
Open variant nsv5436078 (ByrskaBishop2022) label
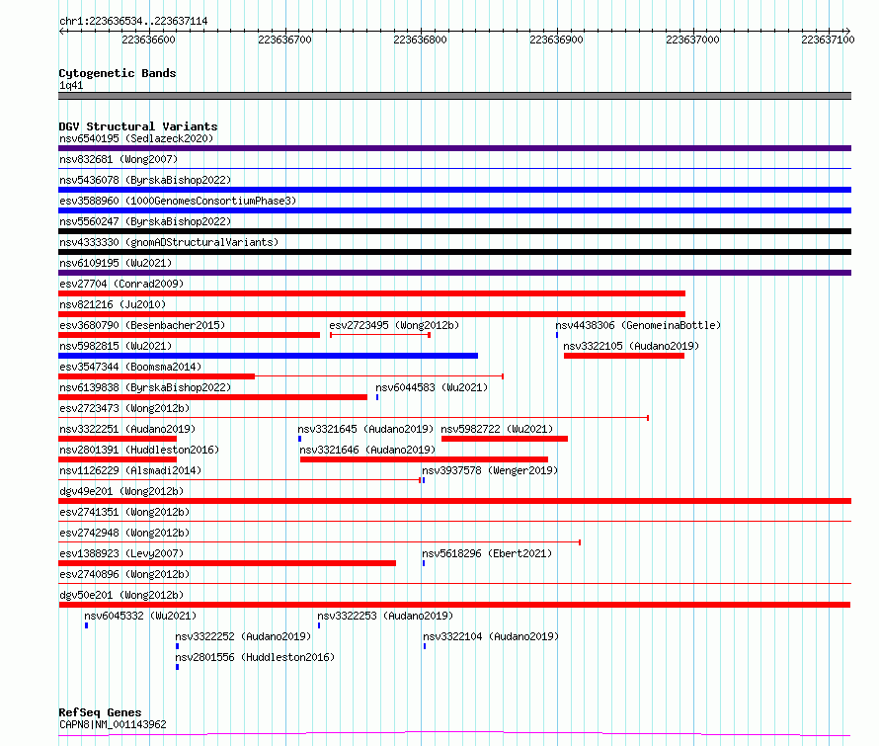(x=145, y=180)
